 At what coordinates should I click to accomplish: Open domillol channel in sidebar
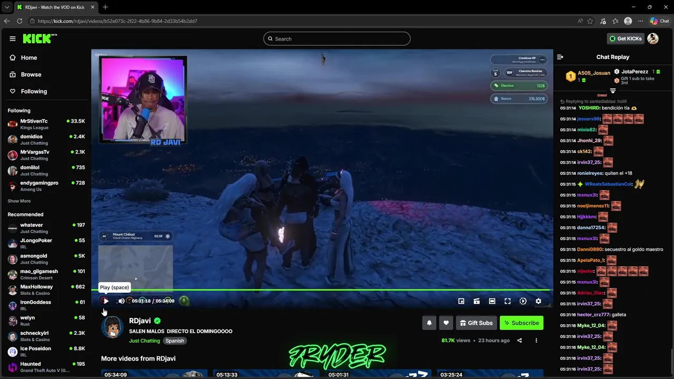click(46, 171)
